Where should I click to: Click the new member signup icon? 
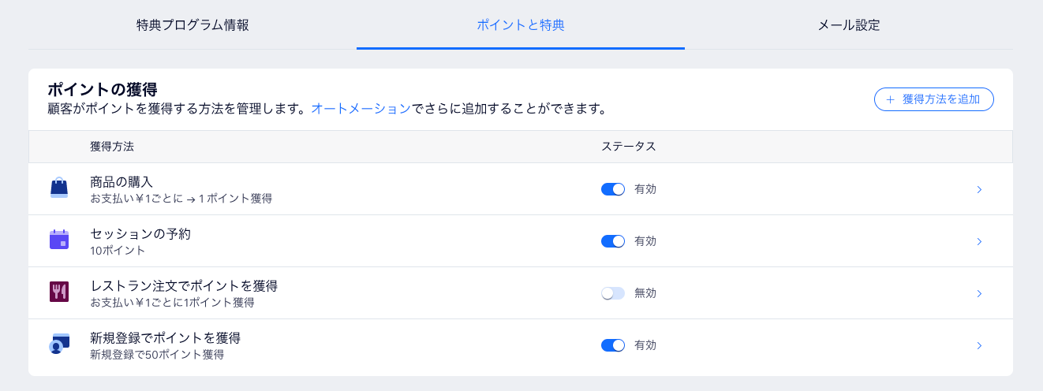pyautogui.click(x=59, y=344)
